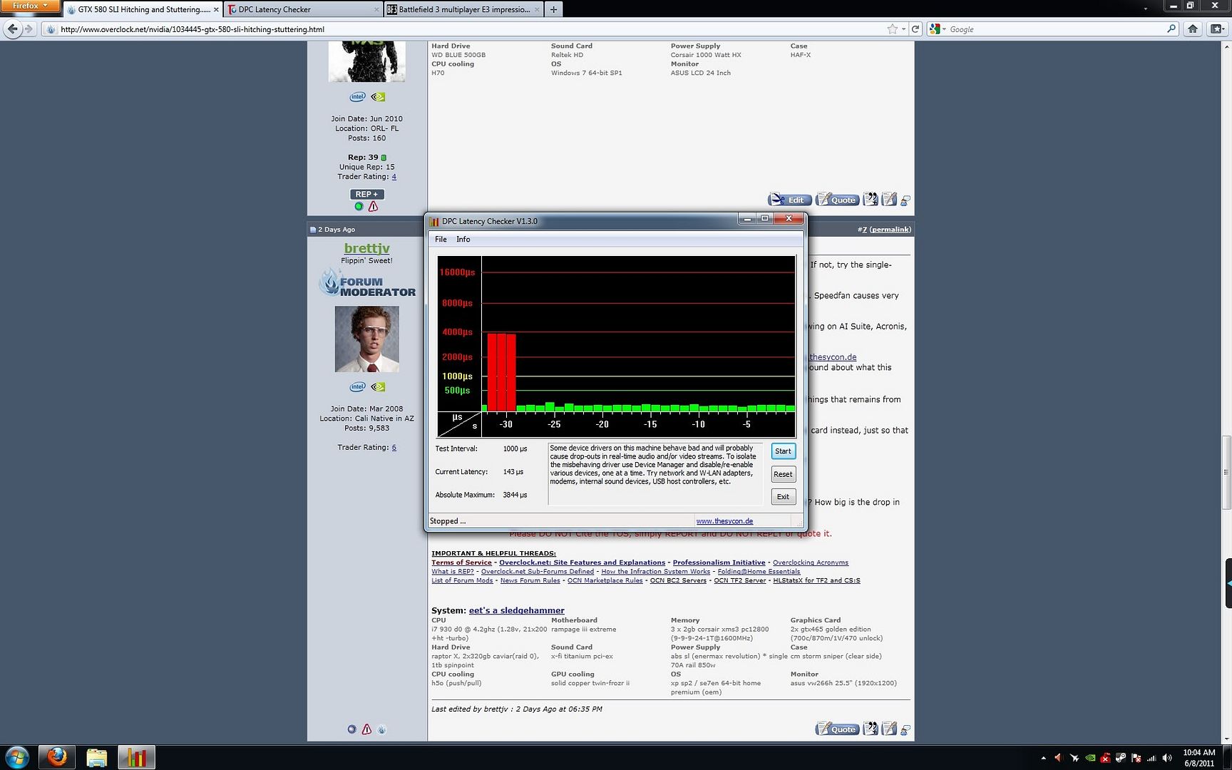The image size is (1232, 770).
Task: Open the Bookmarks toolbar dropdown button
Action: pos(1216,29)
